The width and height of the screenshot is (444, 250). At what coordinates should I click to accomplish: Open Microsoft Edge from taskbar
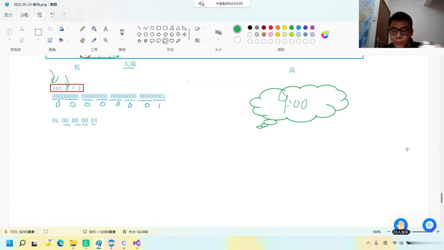point(60,243)
